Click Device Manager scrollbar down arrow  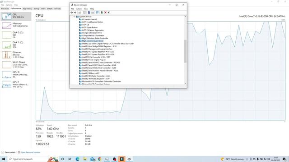(185, 83)
